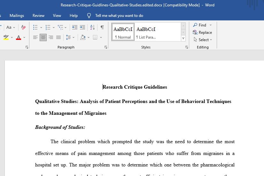
Task: Select the List Paragraph style
Action: point(146,32)
